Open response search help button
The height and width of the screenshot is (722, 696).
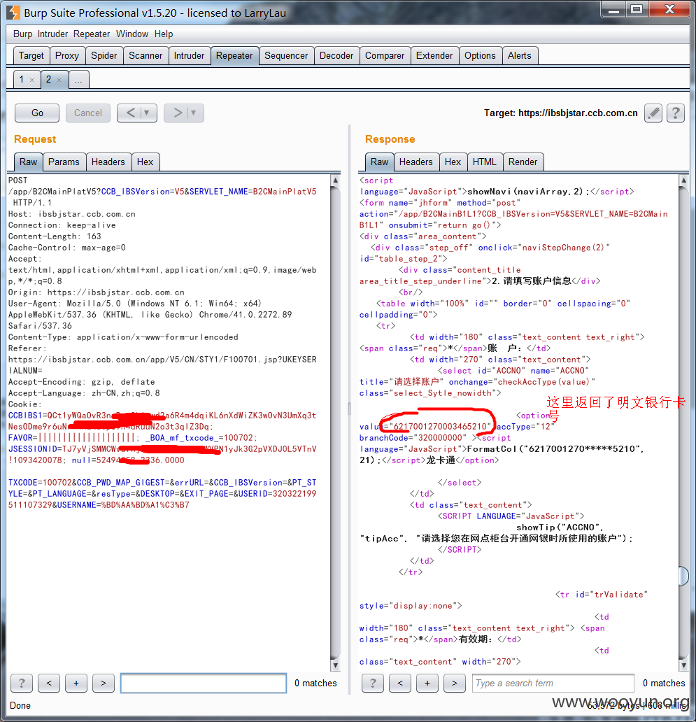pyautogui.click(x=373, y=684)
